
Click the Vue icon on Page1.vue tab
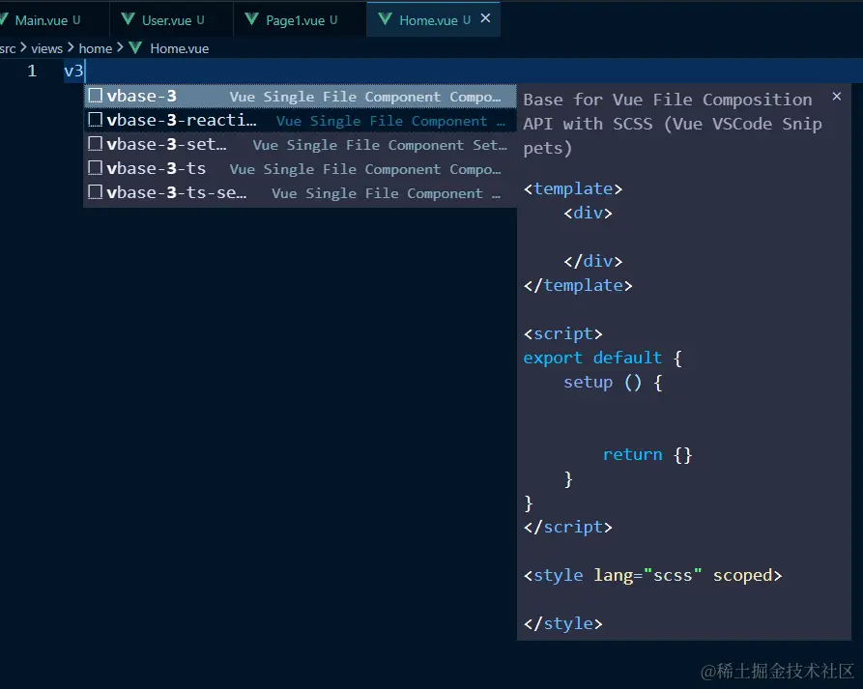coord(251,20)
